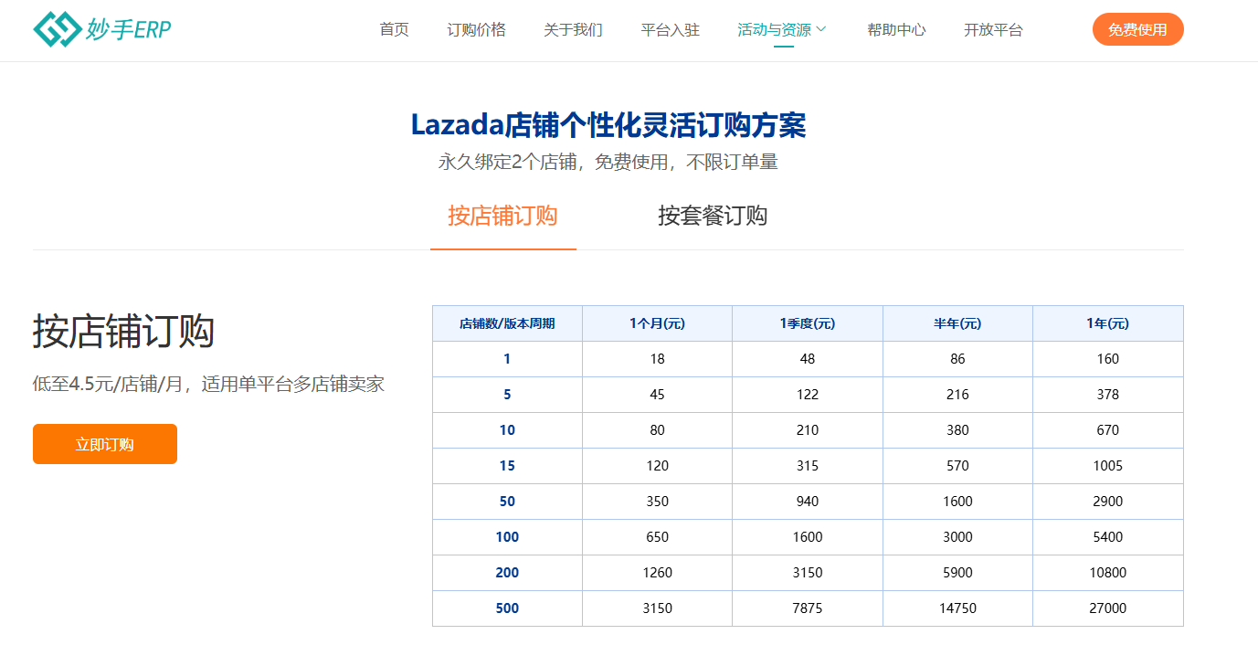The width and height of the screenshot is (1258, 645).
Task: Click price cell 1260 in the 200-store row
Action: pos(657,573)
